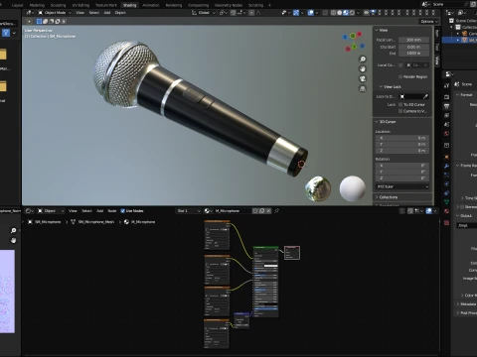Click the Material Output node
The image size is (477, 357).
[x=292, y=253]
